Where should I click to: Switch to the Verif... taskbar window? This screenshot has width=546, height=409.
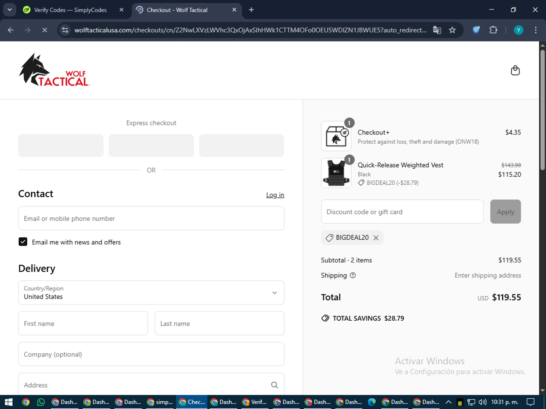[x=255, y=402]
